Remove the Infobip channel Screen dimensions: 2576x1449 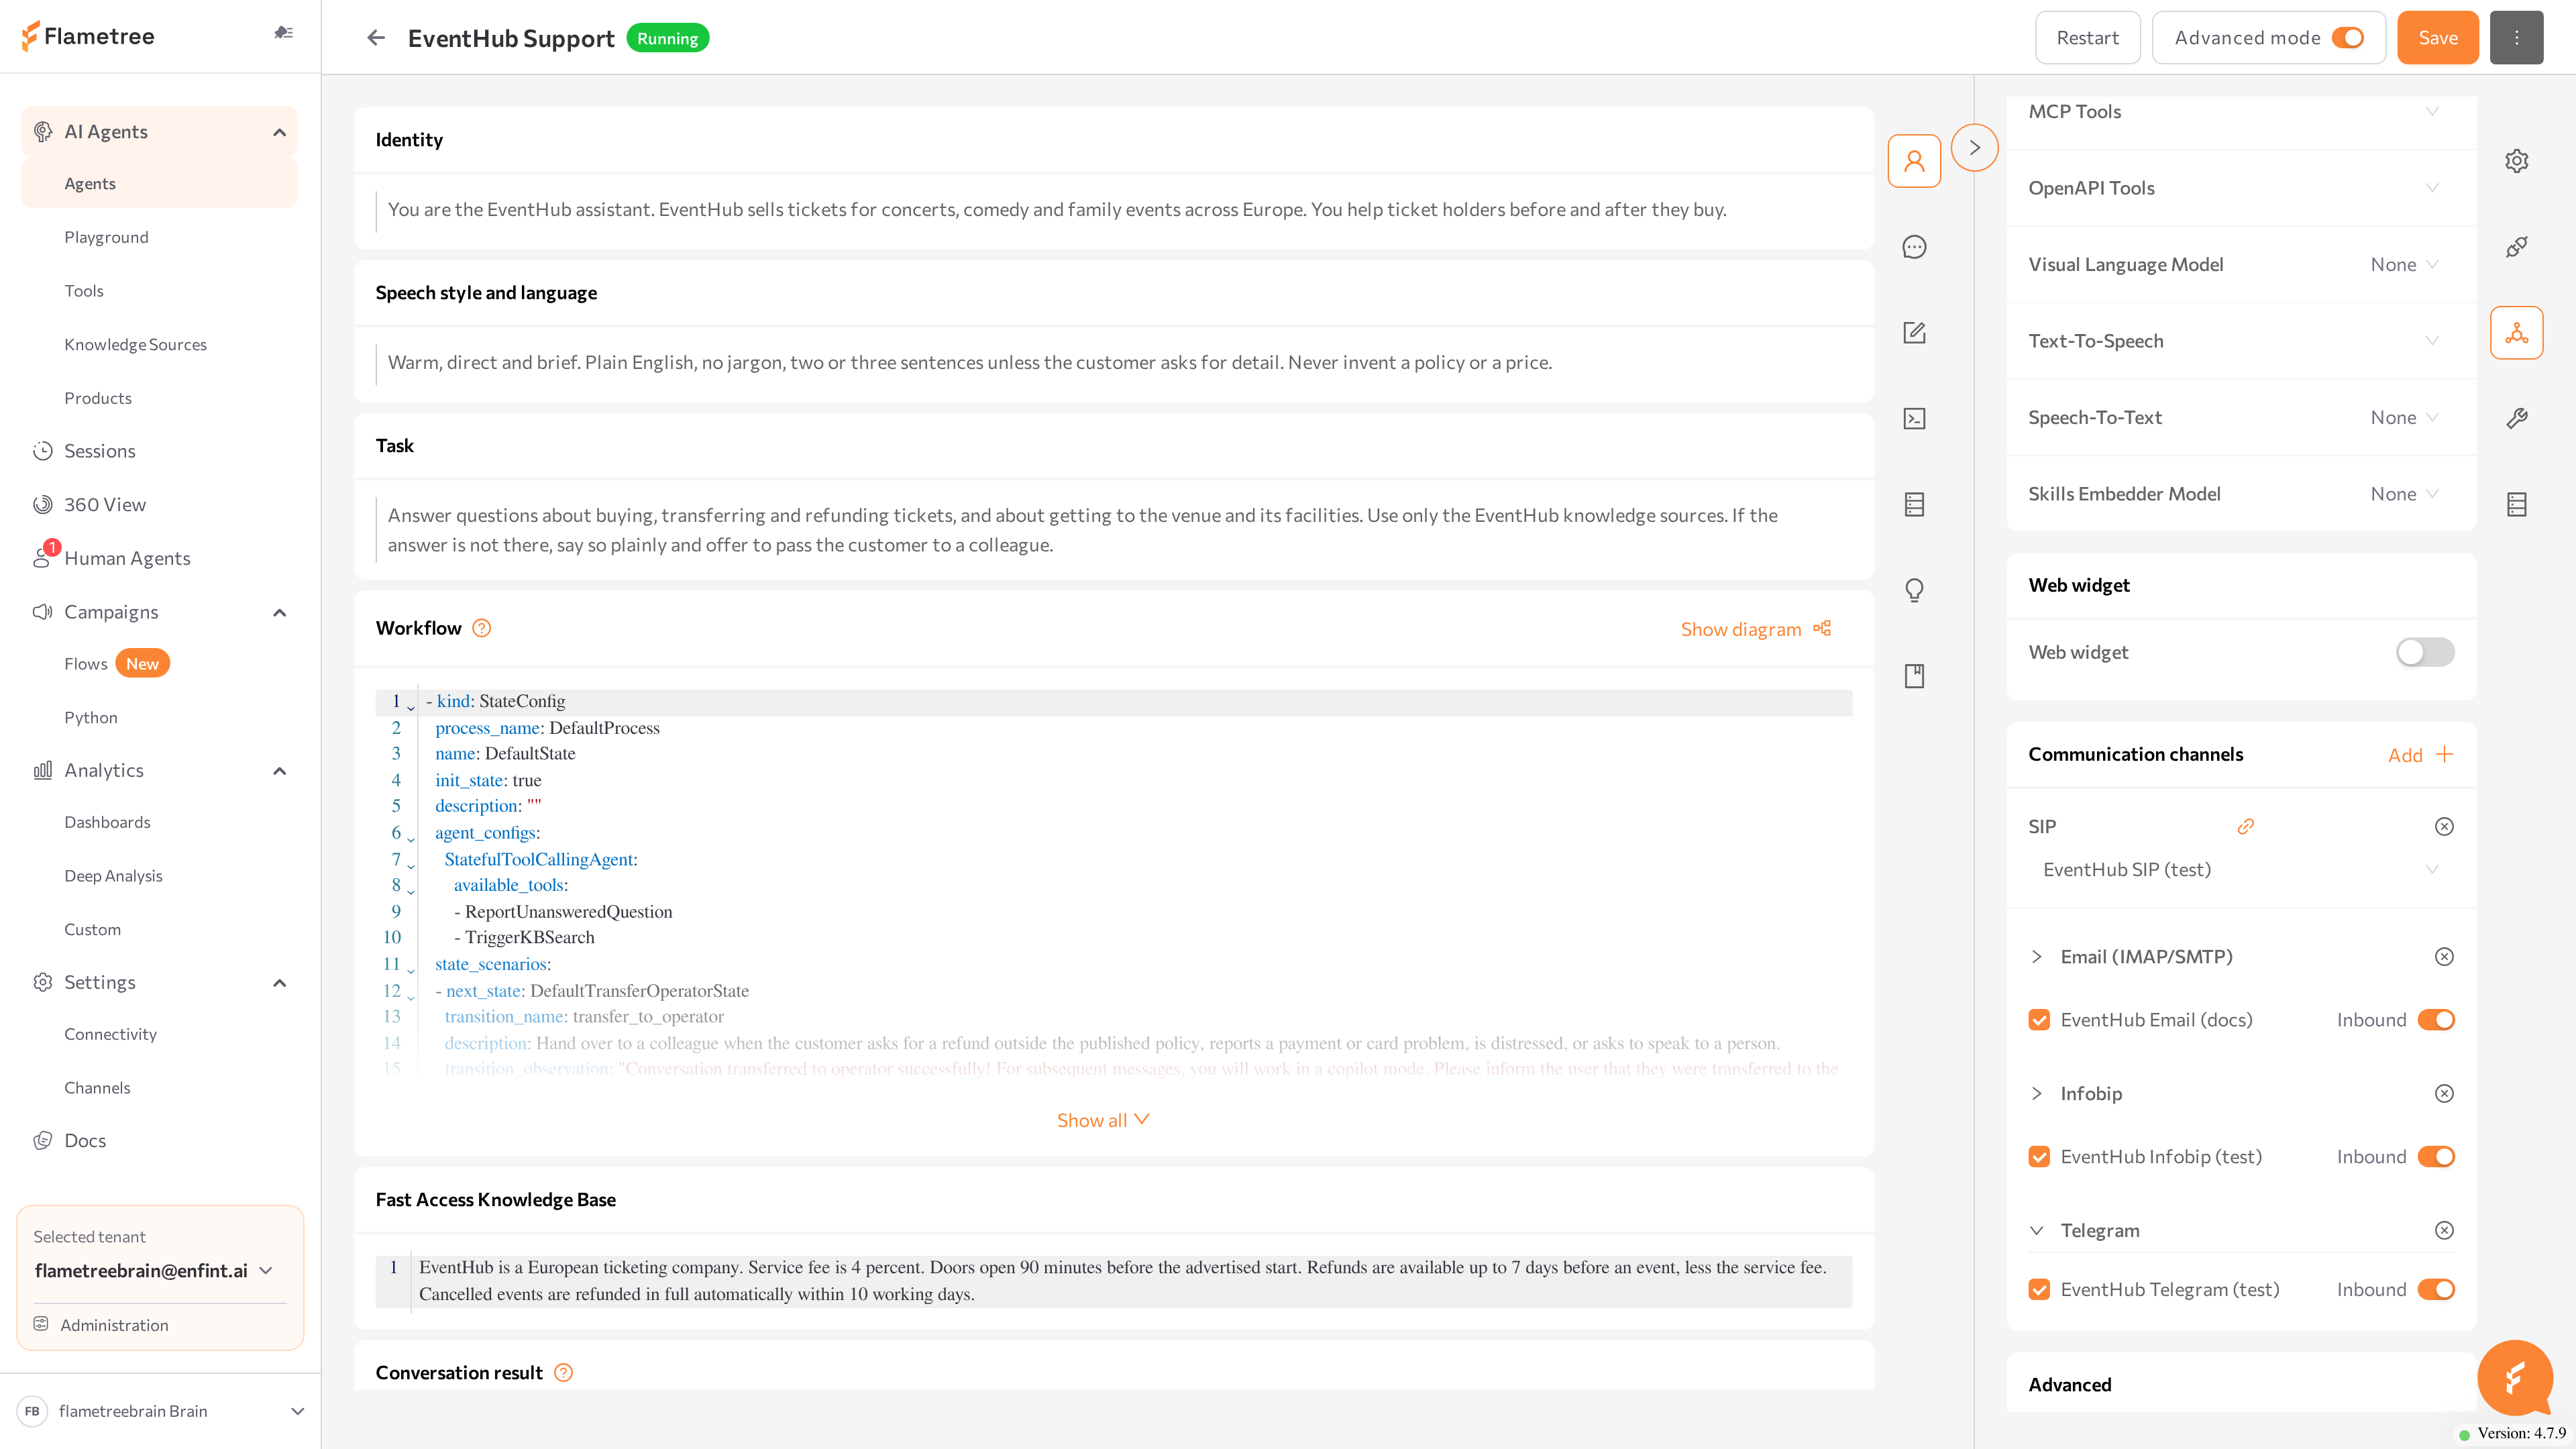coord(2443,1094)
